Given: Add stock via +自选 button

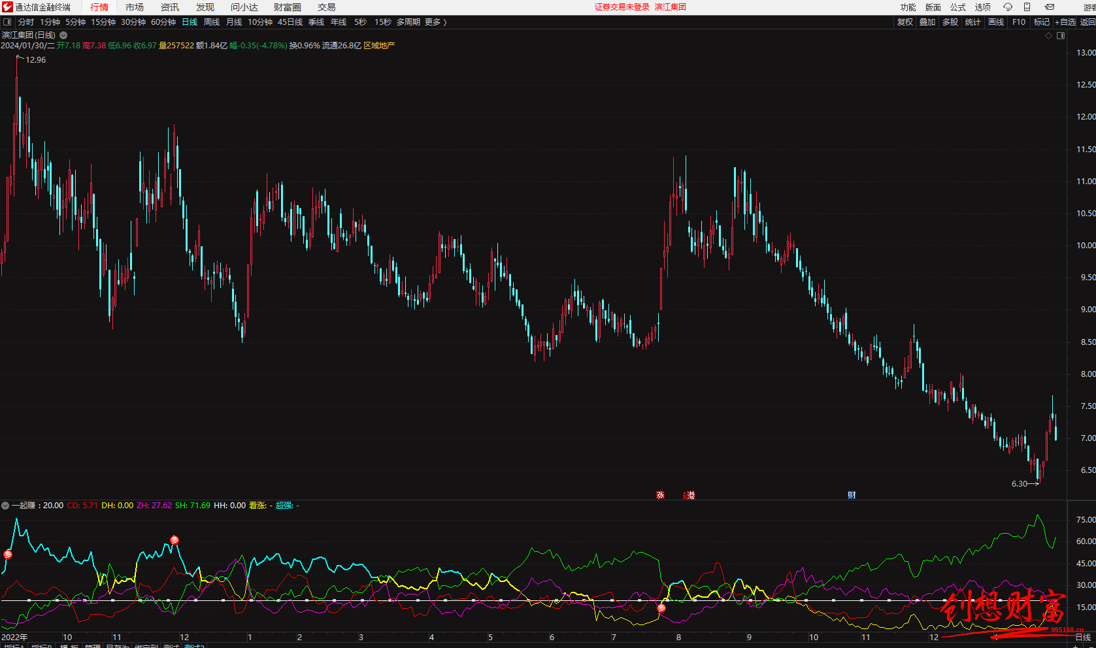Looking at the screenshot, I should point(1065,22).
